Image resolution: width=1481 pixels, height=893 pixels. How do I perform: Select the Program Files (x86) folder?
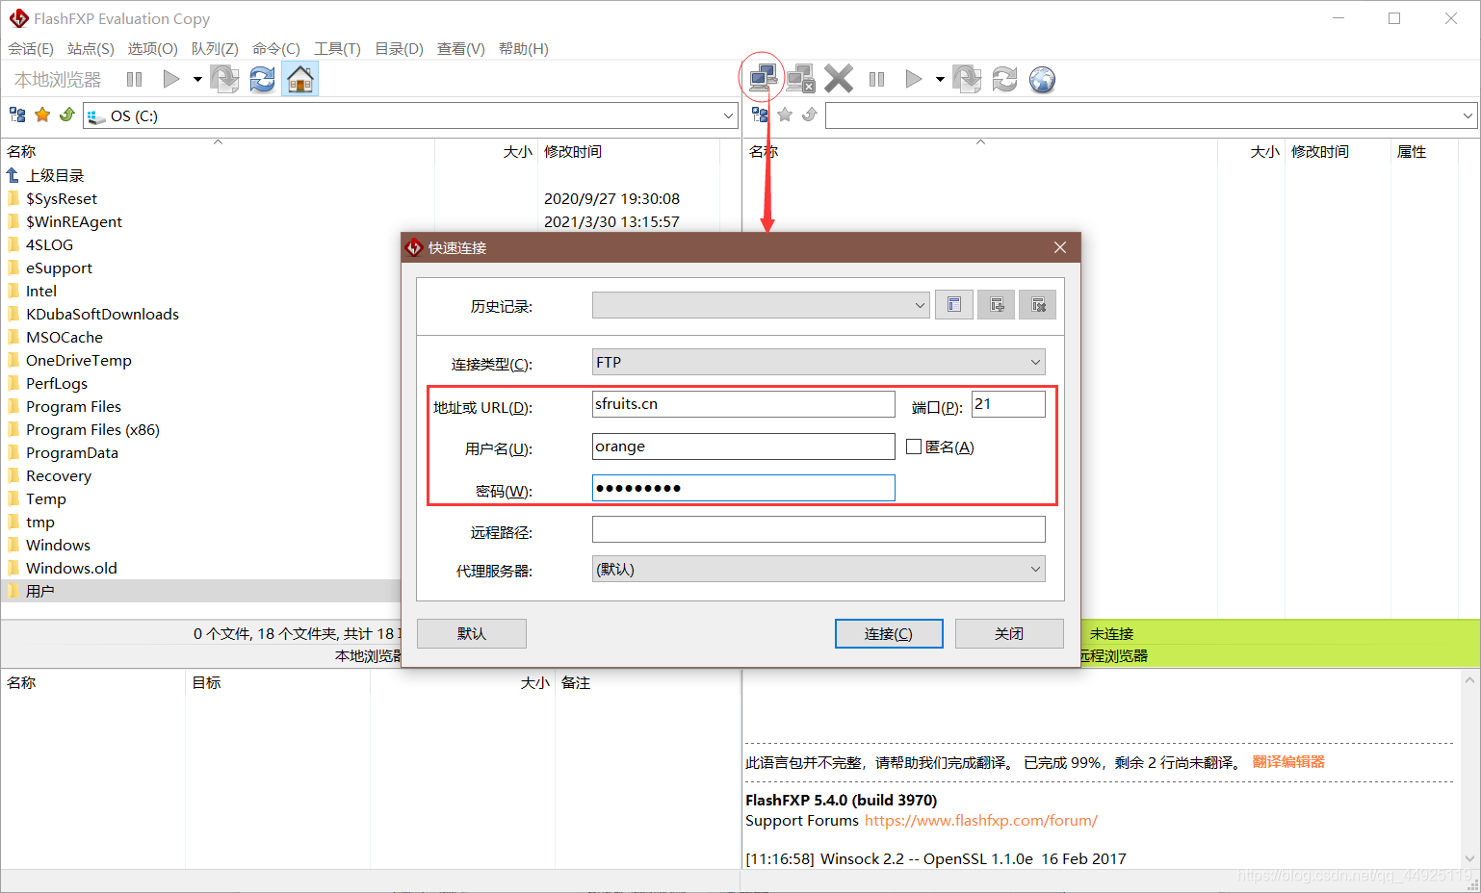click(x=92, y=429)
